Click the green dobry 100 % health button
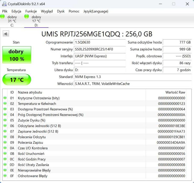 pyautogui.click(x=17, y=55)
